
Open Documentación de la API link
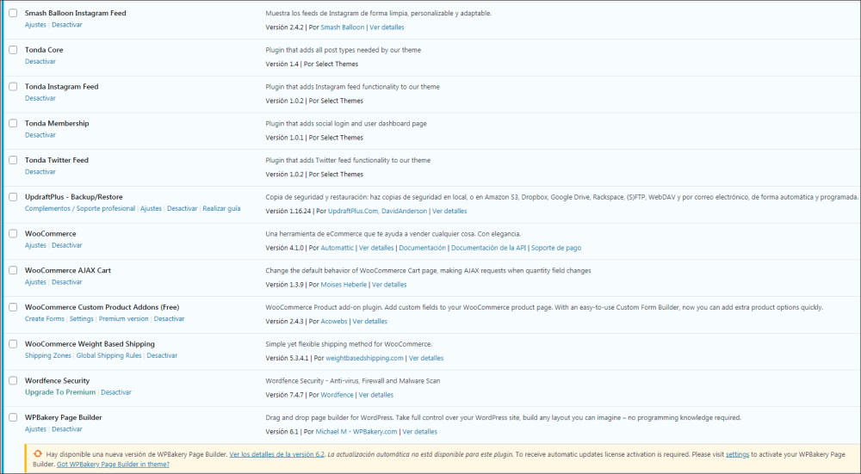[x=489, y=248]
